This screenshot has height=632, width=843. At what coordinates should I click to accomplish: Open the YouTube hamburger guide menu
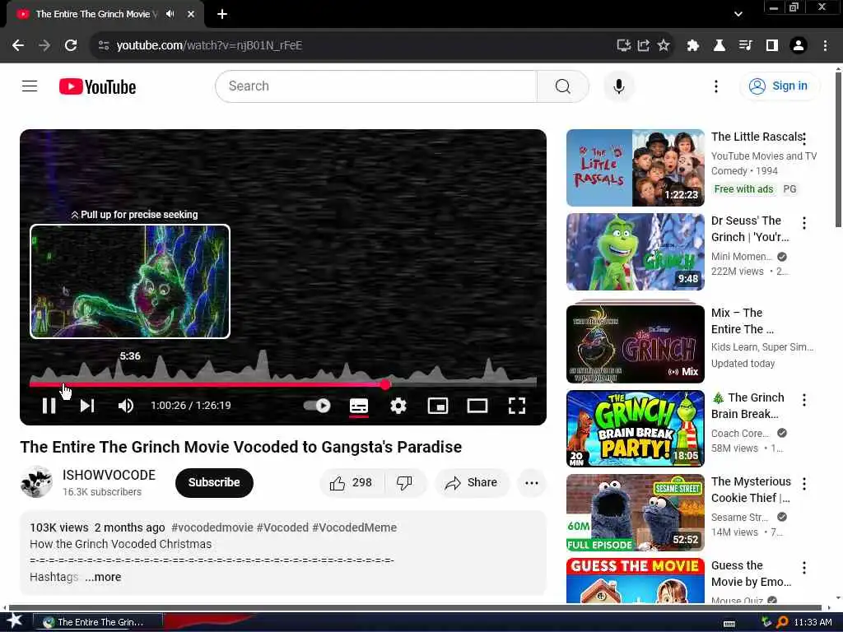30,86
